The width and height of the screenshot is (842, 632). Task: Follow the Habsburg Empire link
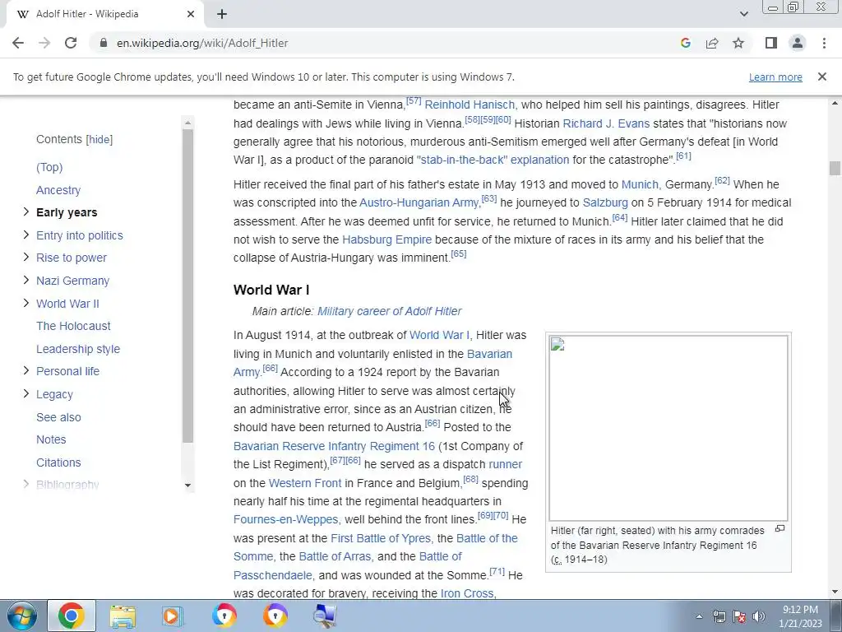click(386, 239)
